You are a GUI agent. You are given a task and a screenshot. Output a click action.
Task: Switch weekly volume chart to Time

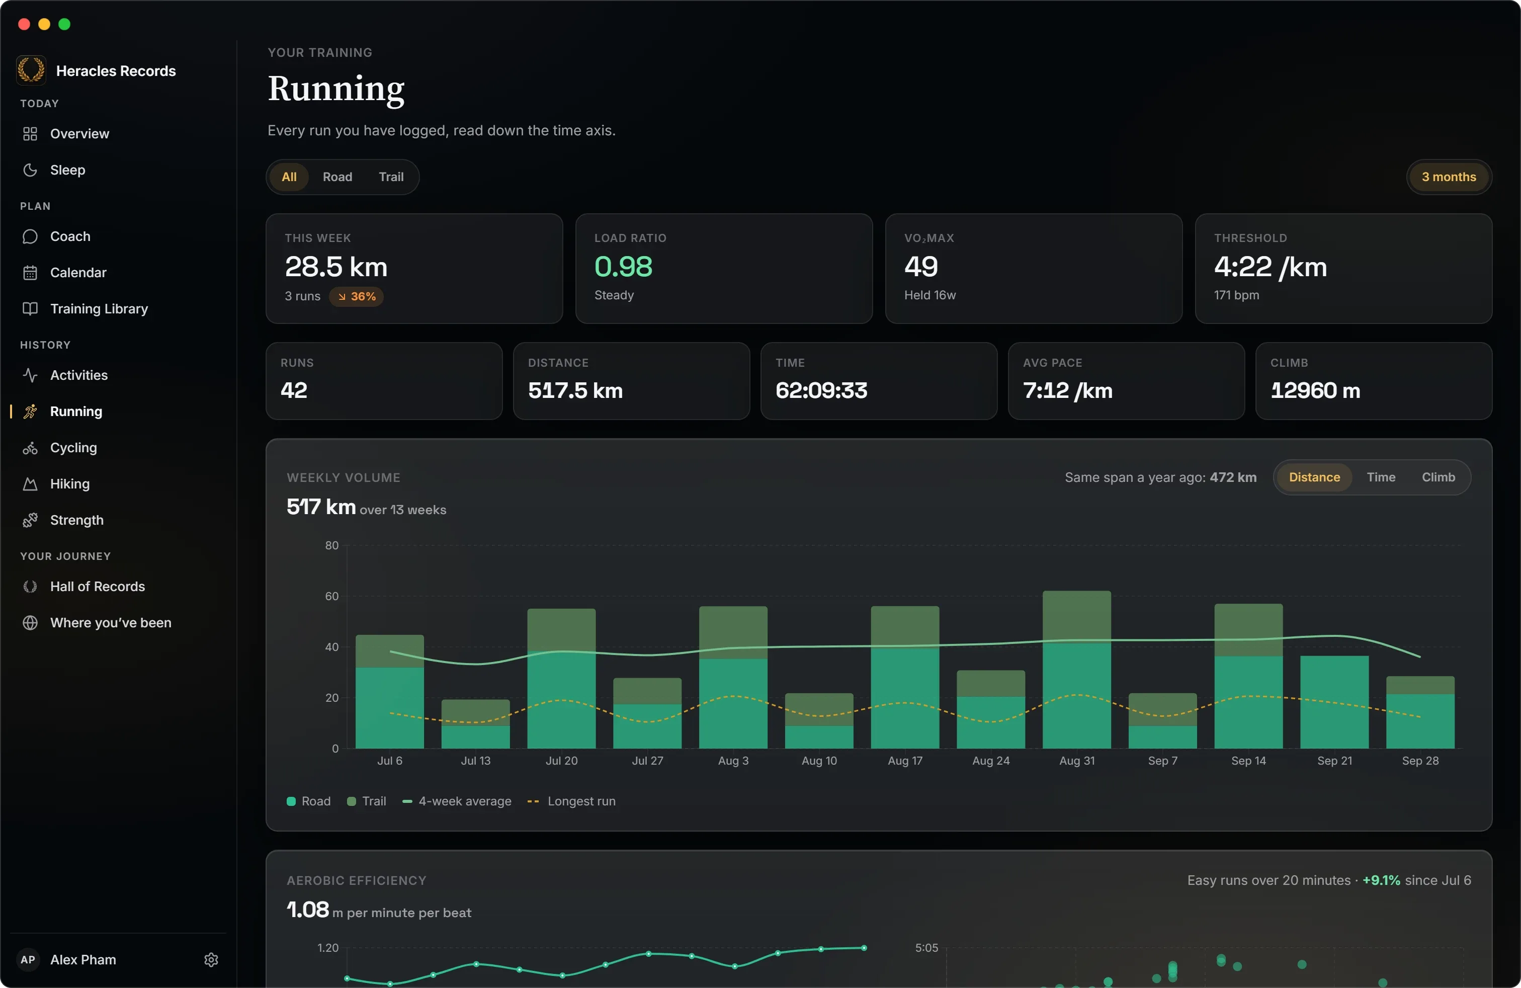[x=1380, y=477]
